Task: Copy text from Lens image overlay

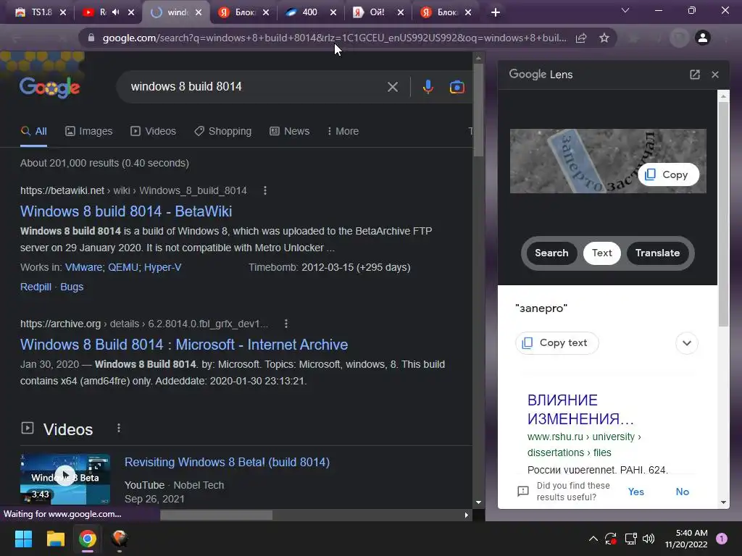Action: (x=669, y=175)
